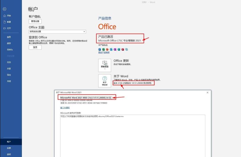The image size is (241, 157).
Task: Select the highlighted 帐户 (Account) sidebar item
Action: pos(11,142)
